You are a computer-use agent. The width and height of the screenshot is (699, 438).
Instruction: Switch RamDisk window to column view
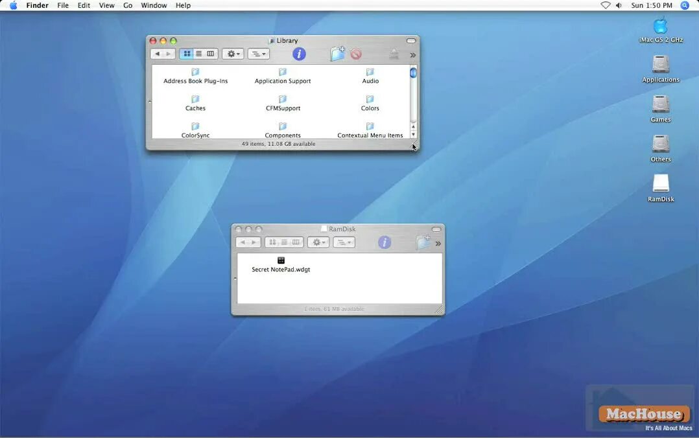click(296, 242)
